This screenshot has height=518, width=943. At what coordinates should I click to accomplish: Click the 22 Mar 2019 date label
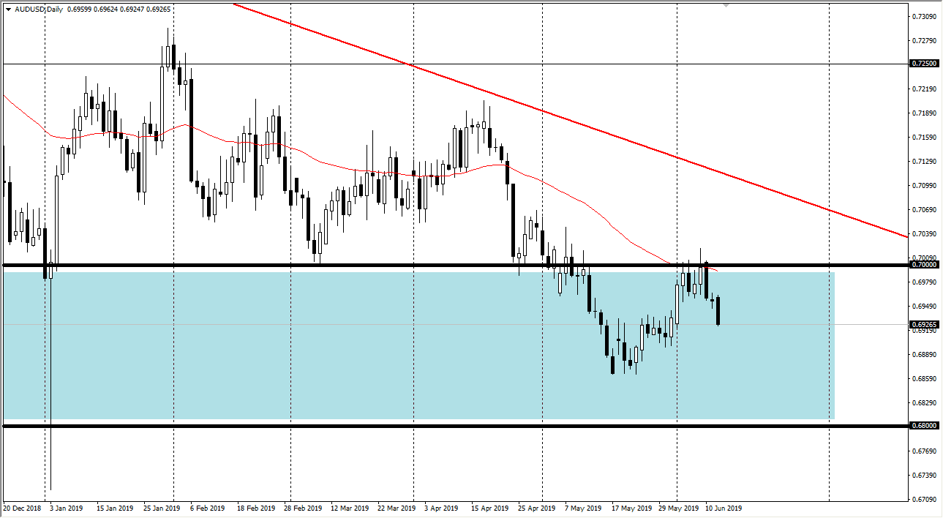396,508
